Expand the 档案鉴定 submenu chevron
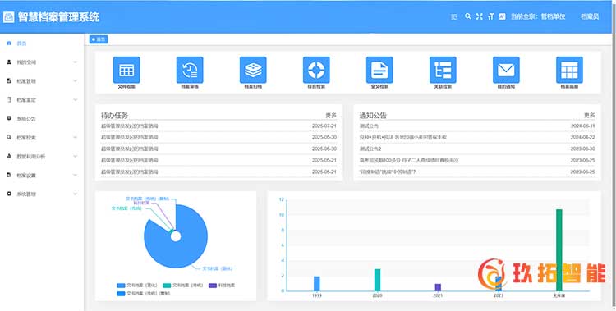Screen dimensions: 616x311 pos(75,100)
